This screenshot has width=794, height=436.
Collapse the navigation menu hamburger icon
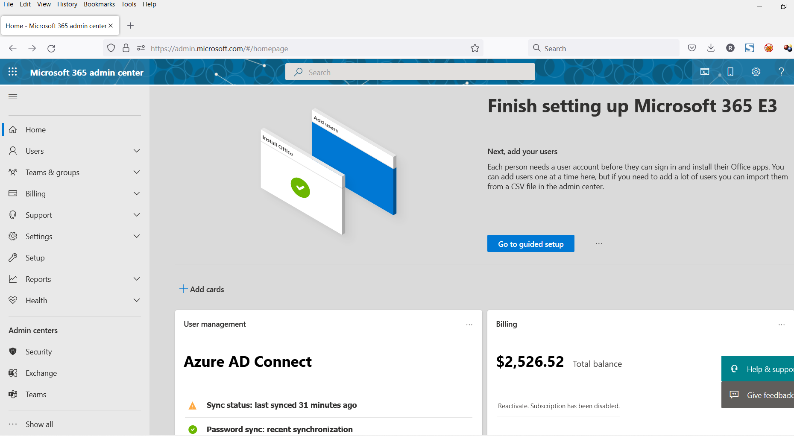pyautogui.click(x=13, y=97)
